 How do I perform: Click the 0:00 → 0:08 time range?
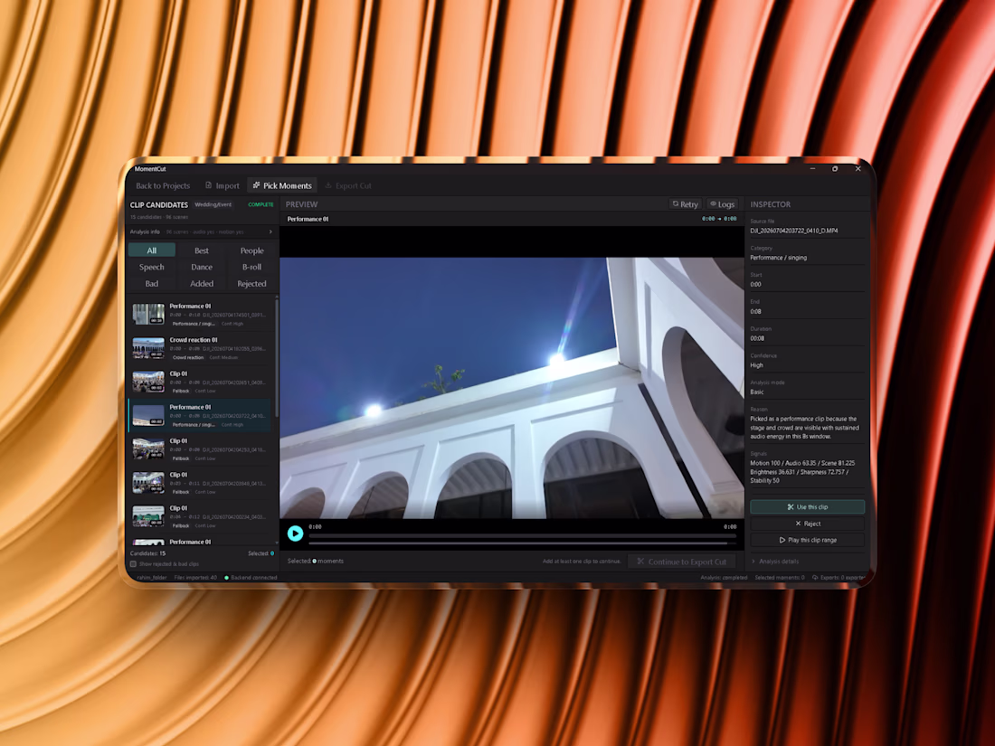pyautogui.click(x=719, y=219)
